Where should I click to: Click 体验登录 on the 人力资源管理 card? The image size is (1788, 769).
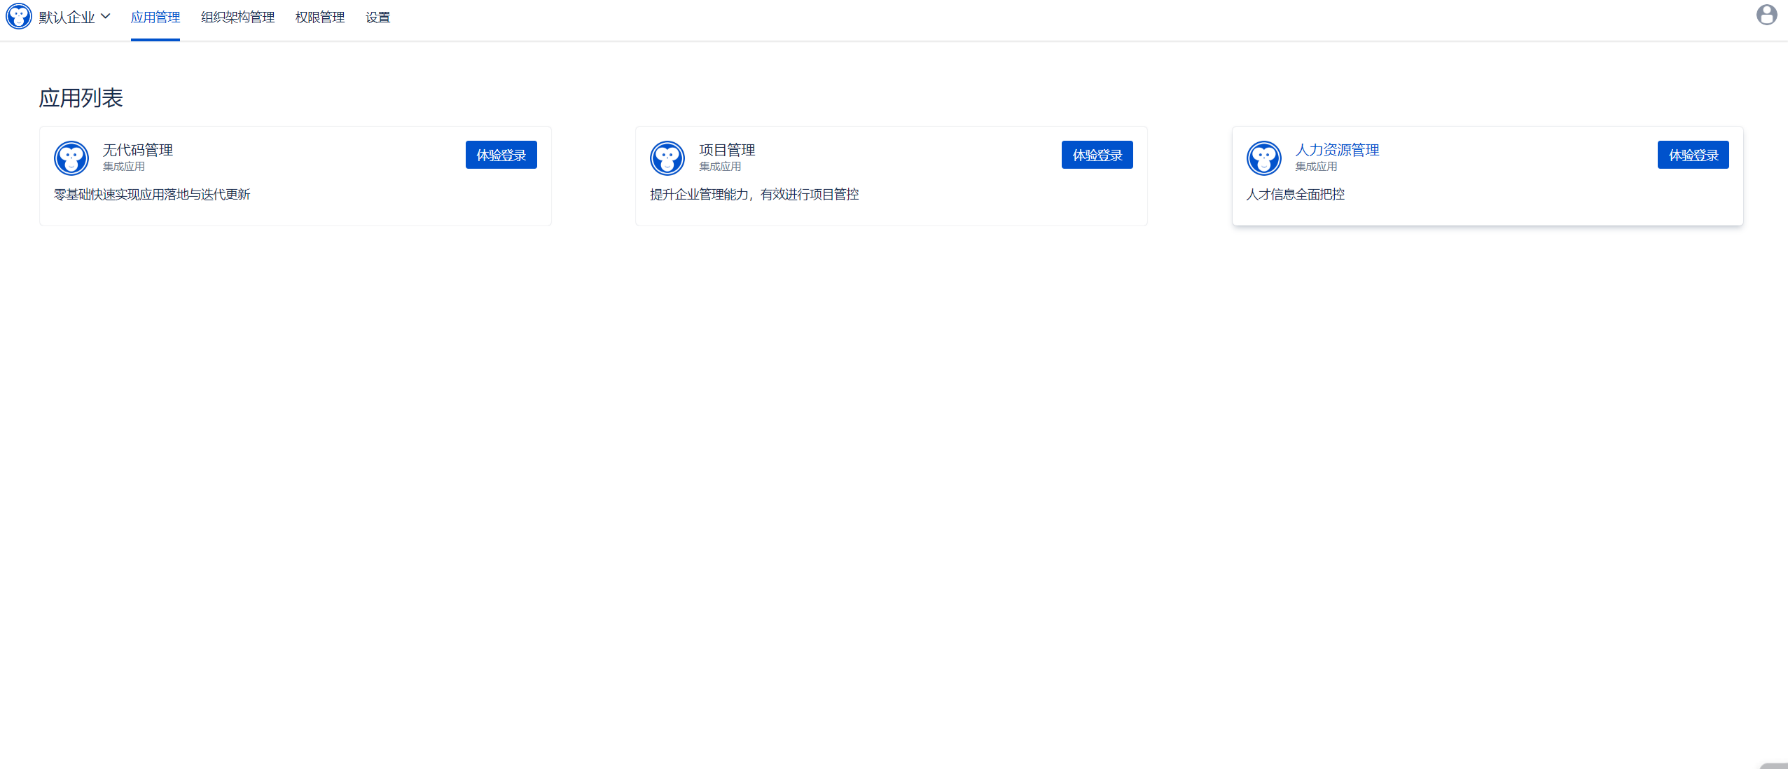tap(1693, 155)
